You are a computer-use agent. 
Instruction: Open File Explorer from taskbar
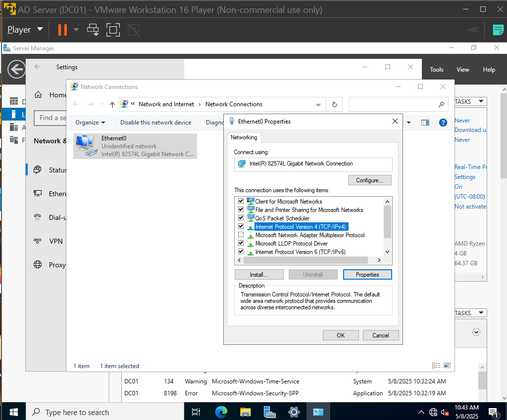click(x=246, y=412)
